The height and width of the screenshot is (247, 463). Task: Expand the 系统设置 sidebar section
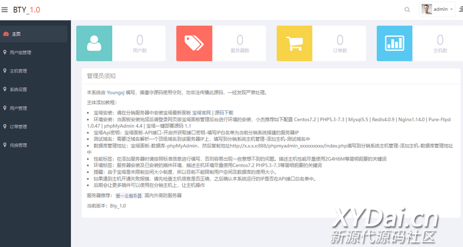(18, 89)
